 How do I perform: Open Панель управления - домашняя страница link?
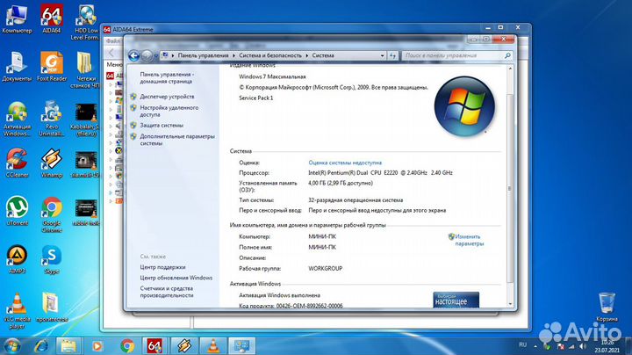pos(167,78)
